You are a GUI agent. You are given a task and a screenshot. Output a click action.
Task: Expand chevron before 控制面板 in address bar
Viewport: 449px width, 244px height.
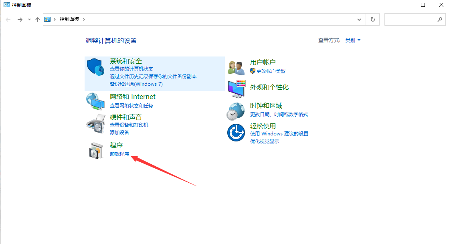[x=55, y=19]
